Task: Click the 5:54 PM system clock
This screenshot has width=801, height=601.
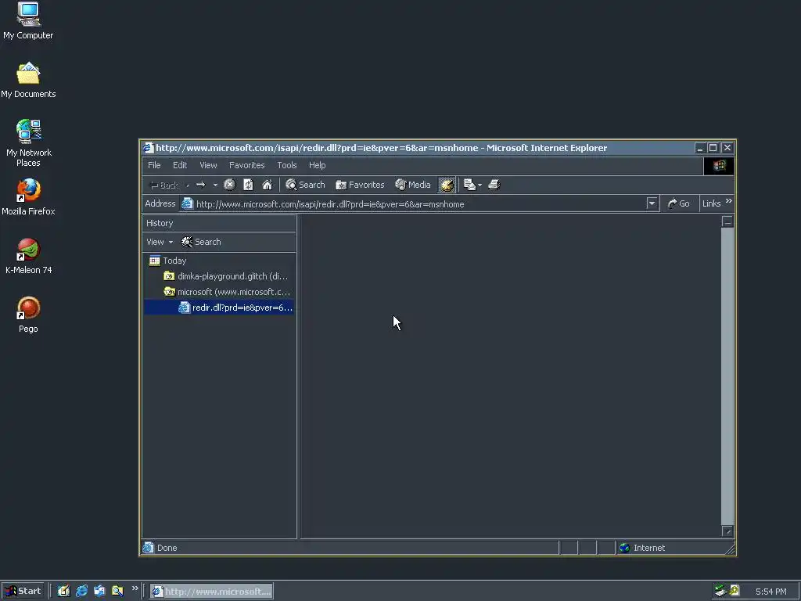Action: pos(770,592)
